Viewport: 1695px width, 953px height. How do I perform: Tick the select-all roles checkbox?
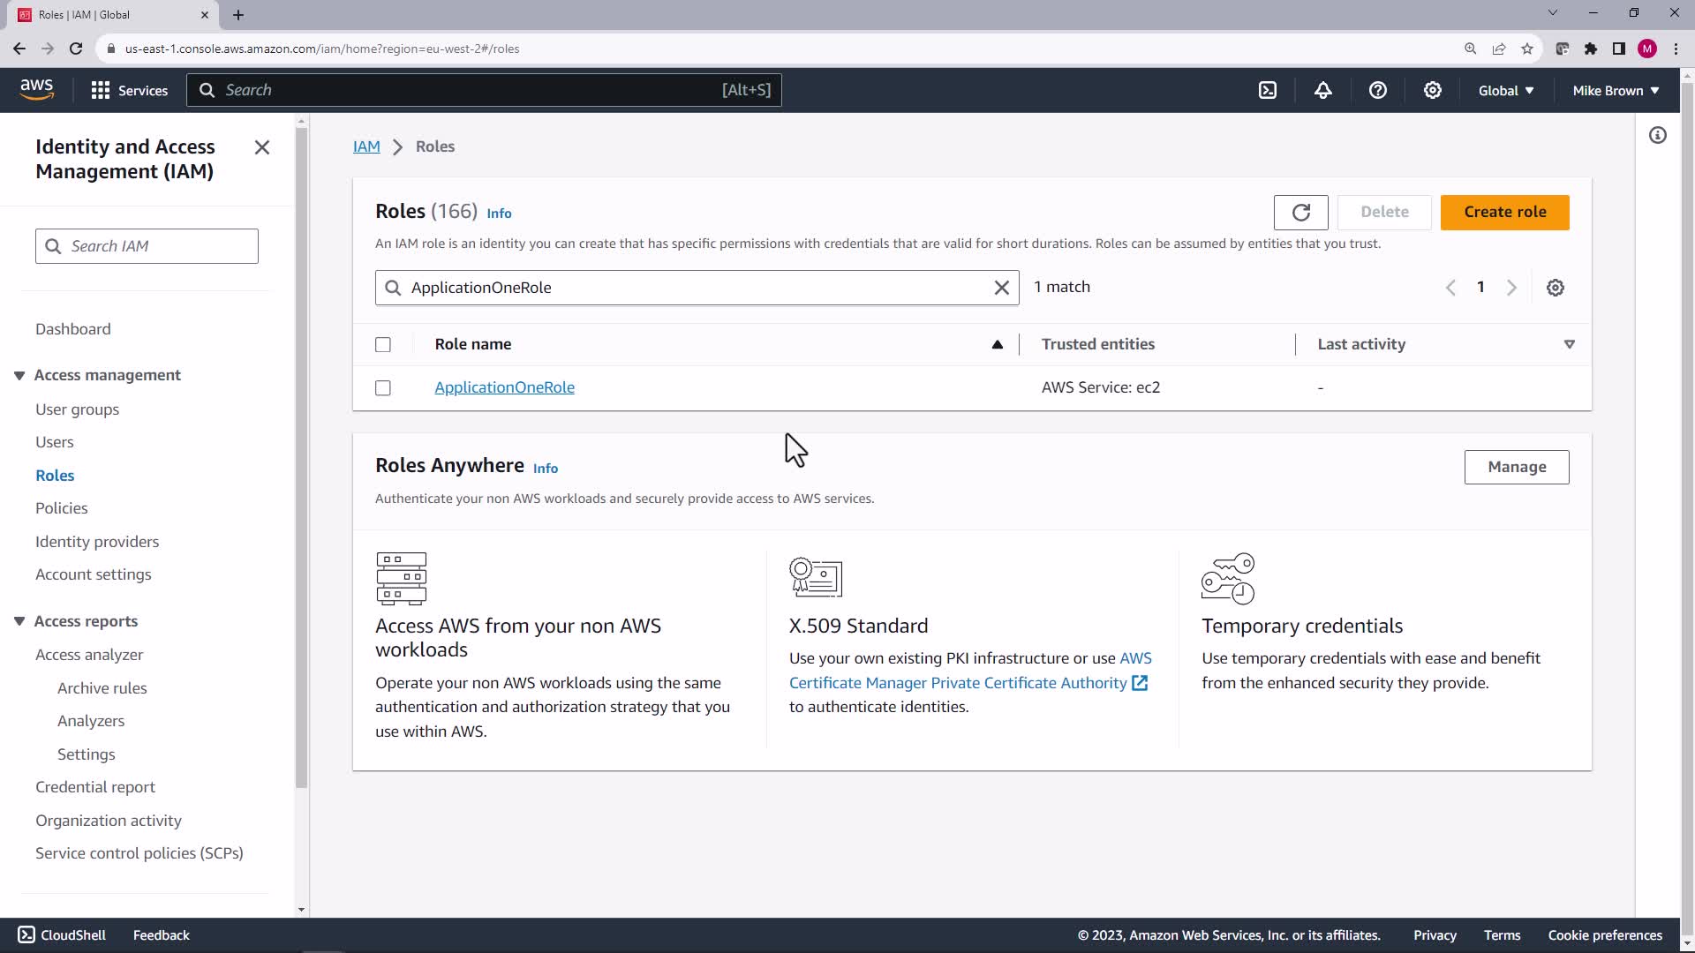[383, 345]
